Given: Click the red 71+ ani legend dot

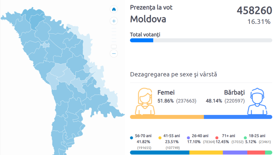Looking at the screenshot, I should point(217,138).
